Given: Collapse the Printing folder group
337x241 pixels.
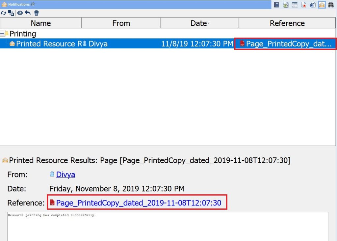Looking at the screenshot, I should [x=3, y=34].
